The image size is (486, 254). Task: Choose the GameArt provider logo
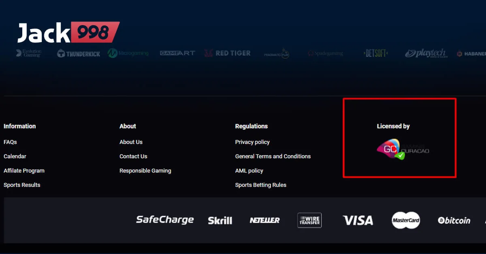pos(177,53)
